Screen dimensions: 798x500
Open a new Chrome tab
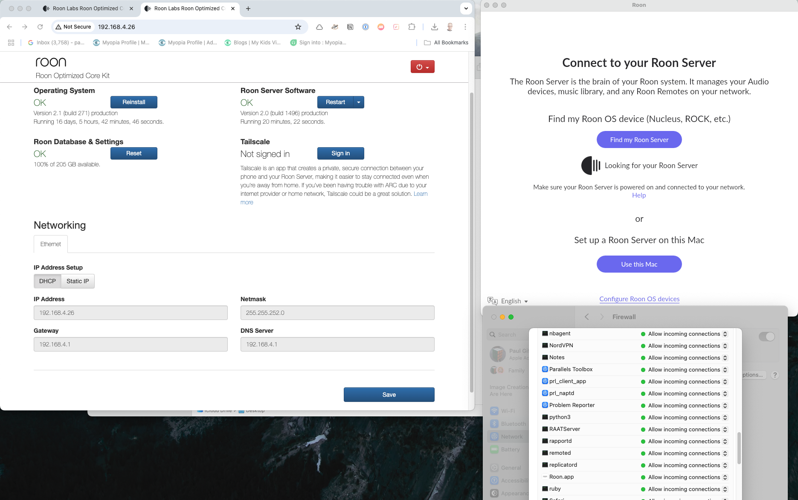click(x=248, y=9)
